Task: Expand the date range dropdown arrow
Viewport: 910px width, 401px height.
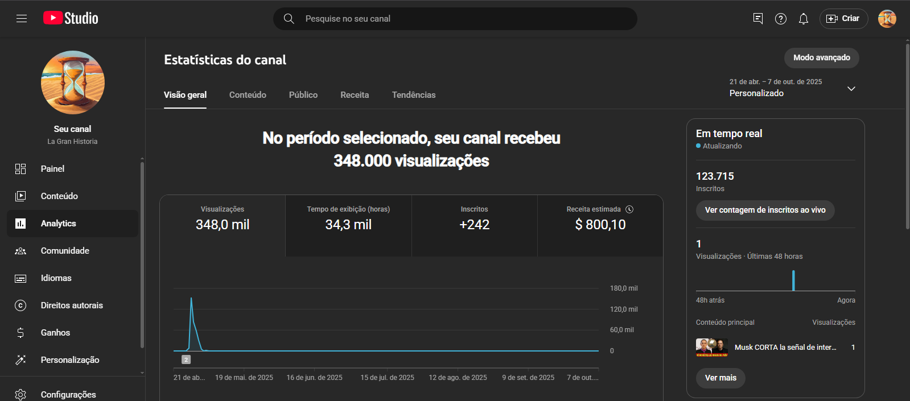Action: click(851, 89)
